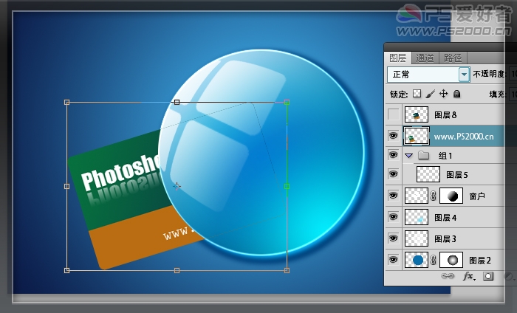This screenshot has width=517, height=313.
Task: Click the middle-right transform handle
Action: tap(287, 187)
